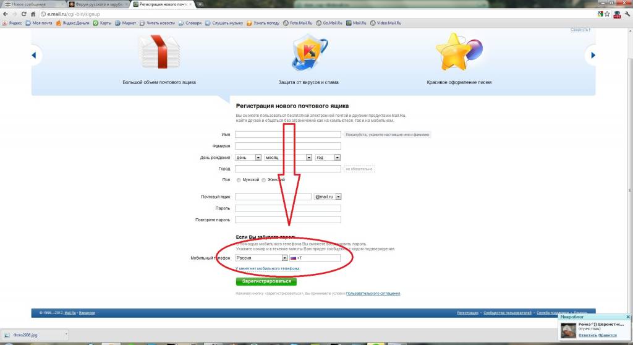Viewport: 633px width, 345px height.
Task: Click the Свернуть link at top right
Action: (580, 30)
